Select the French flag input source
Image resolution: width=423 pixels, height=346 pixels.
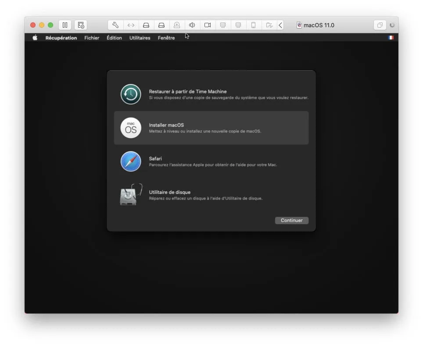(392, 38)
